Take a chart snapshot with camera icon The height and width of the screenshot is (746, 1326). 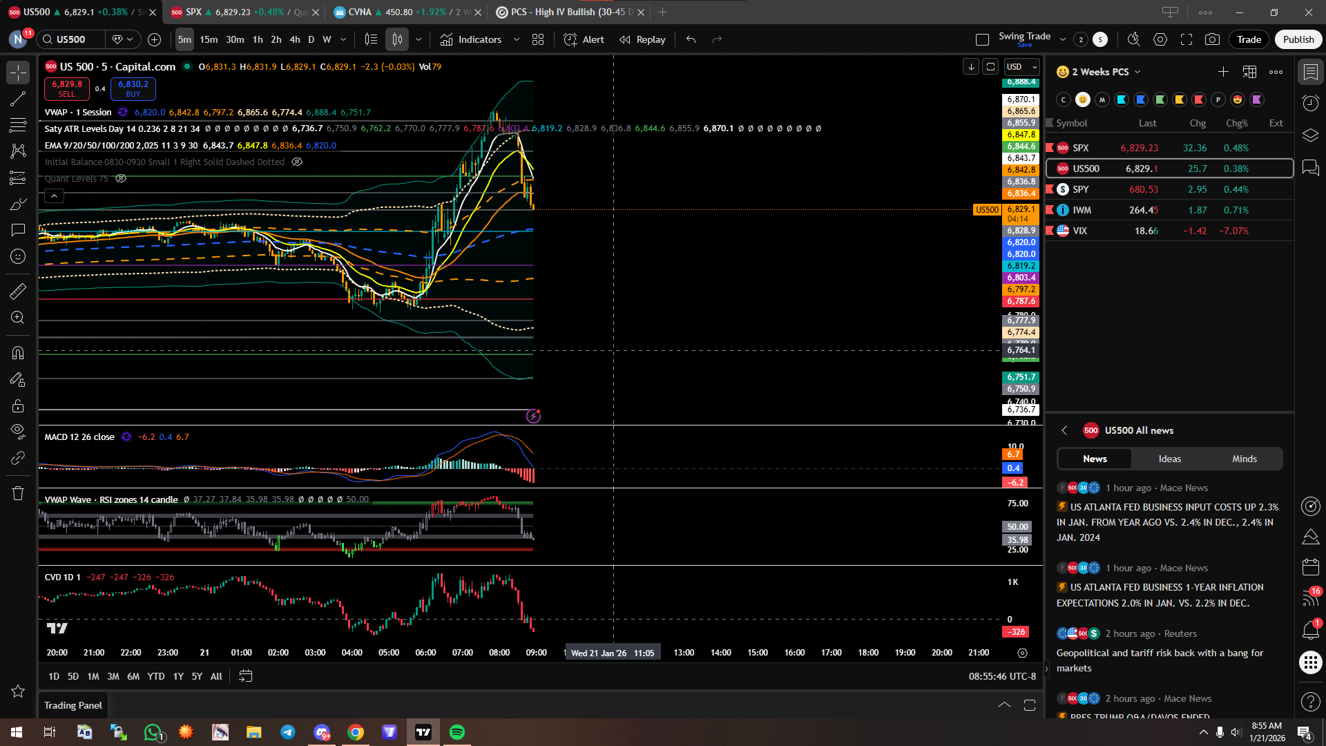point(1212,39)
